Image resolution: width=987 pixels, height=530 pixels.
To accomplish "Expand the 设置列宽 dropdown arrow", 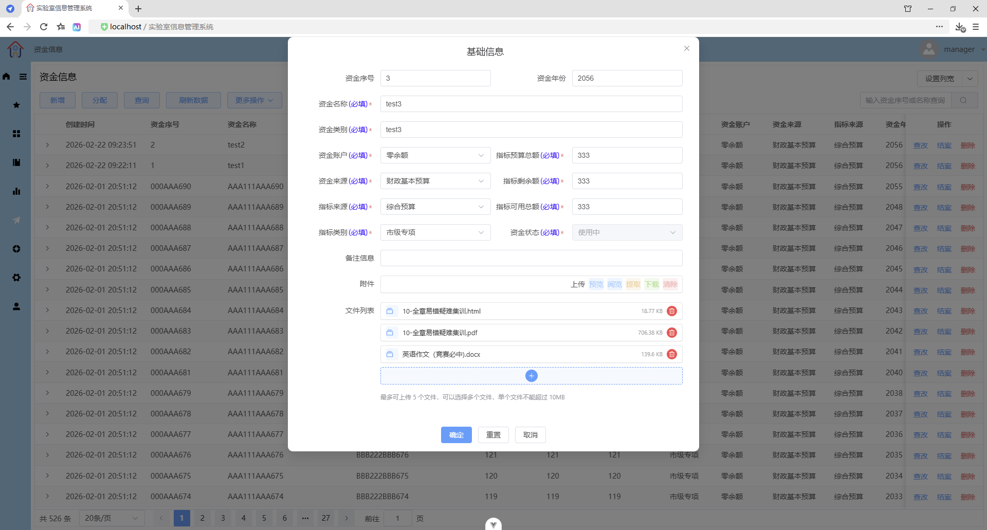I will point(970,79).
